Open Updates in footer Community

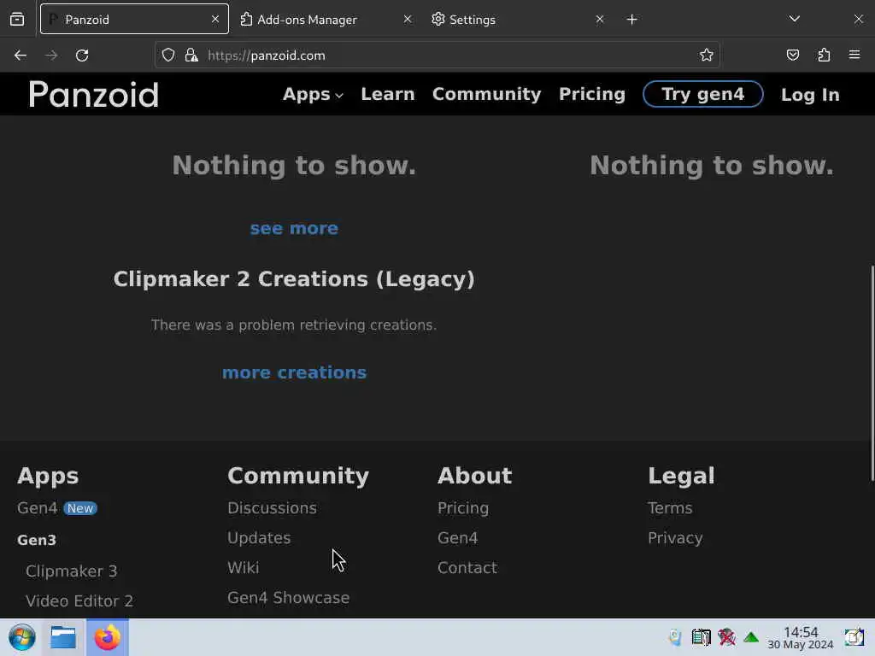click(259, 538)
